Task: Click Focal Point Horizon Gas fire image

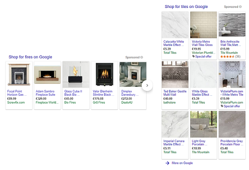Action: click(x=19, y=75)
